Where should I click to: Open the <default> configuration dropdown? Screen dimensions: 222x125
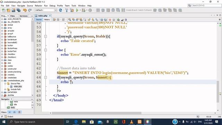[46, 10]
